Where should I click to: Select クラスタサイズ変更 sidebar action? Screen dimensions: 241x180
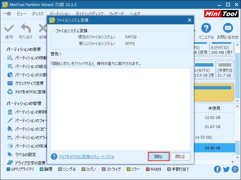[30, 83]
